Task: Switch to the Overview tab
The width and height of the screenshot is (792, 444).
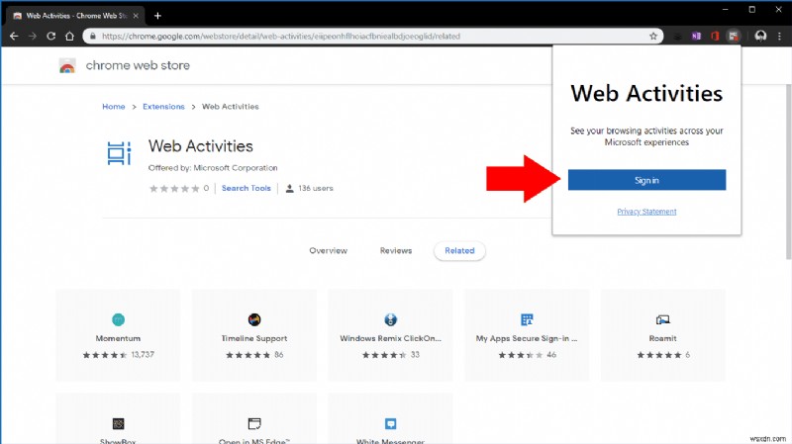Action: [329, 251]
